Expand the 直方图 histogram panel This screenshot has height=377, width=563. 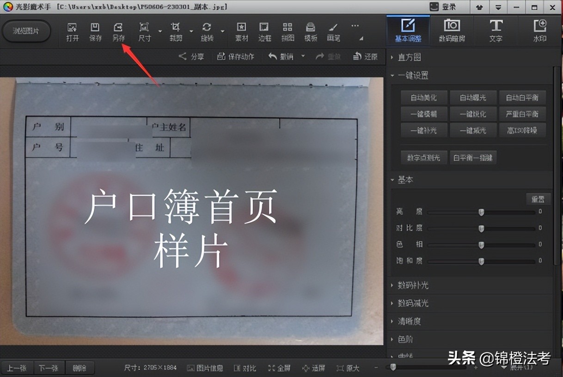click(x=409, y=57)
